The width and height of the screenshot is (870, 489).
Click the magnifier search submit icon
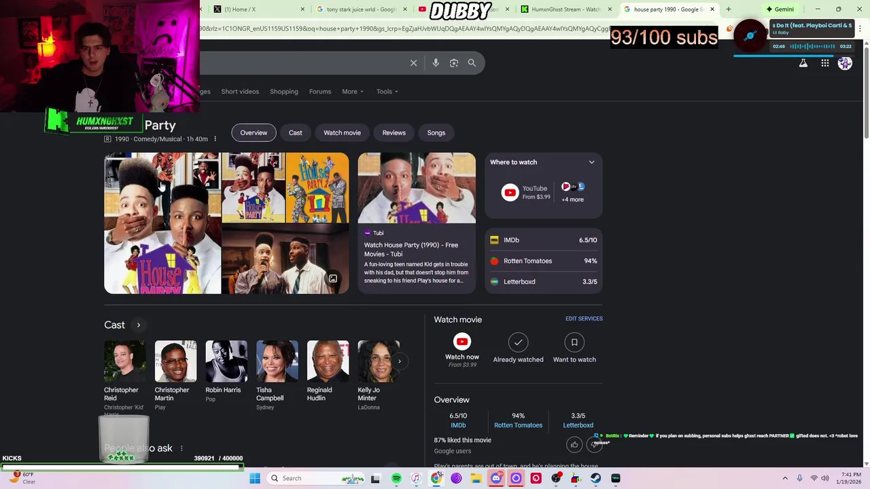click(x=472, y=63)
